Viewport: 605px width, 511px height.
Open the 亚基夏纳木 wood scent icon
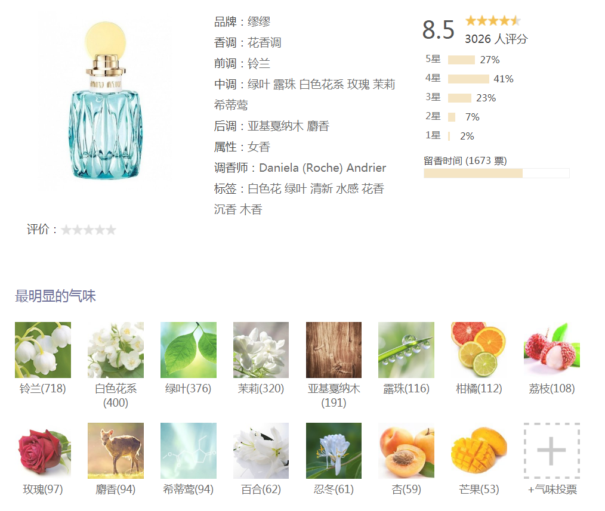[x=334, y=350]
